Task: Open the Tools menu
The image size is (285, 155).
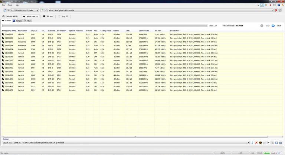Action: (x=10, y=5)
